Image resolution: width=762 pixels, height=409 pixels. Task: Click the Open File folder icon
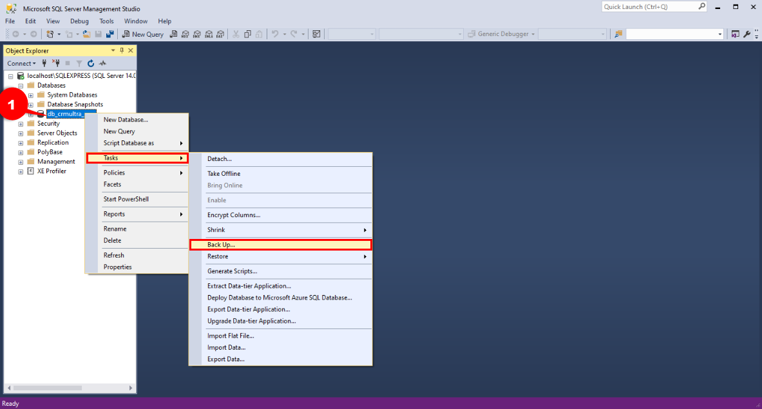click(86, 34)
